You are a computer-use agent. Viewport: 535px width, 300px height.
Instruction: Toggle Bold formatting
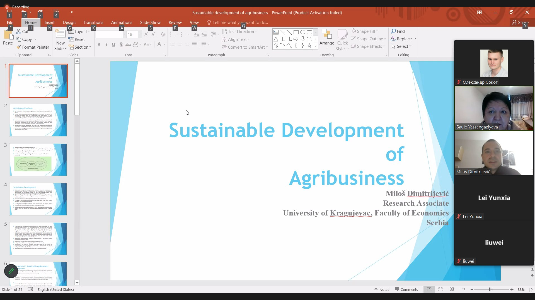tap(99, 44)
